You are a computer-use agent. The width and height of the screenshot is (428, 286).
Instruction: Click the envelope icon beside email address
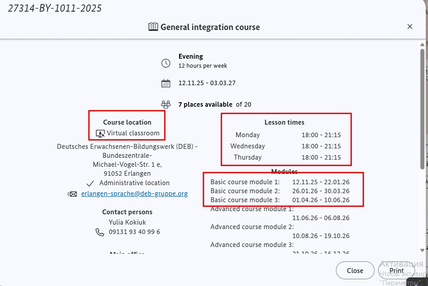tap(72, 194)
